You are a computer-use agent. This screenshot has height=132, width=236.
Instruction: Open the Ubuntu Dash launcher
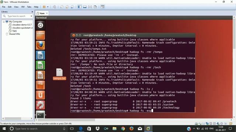point(40,25)
